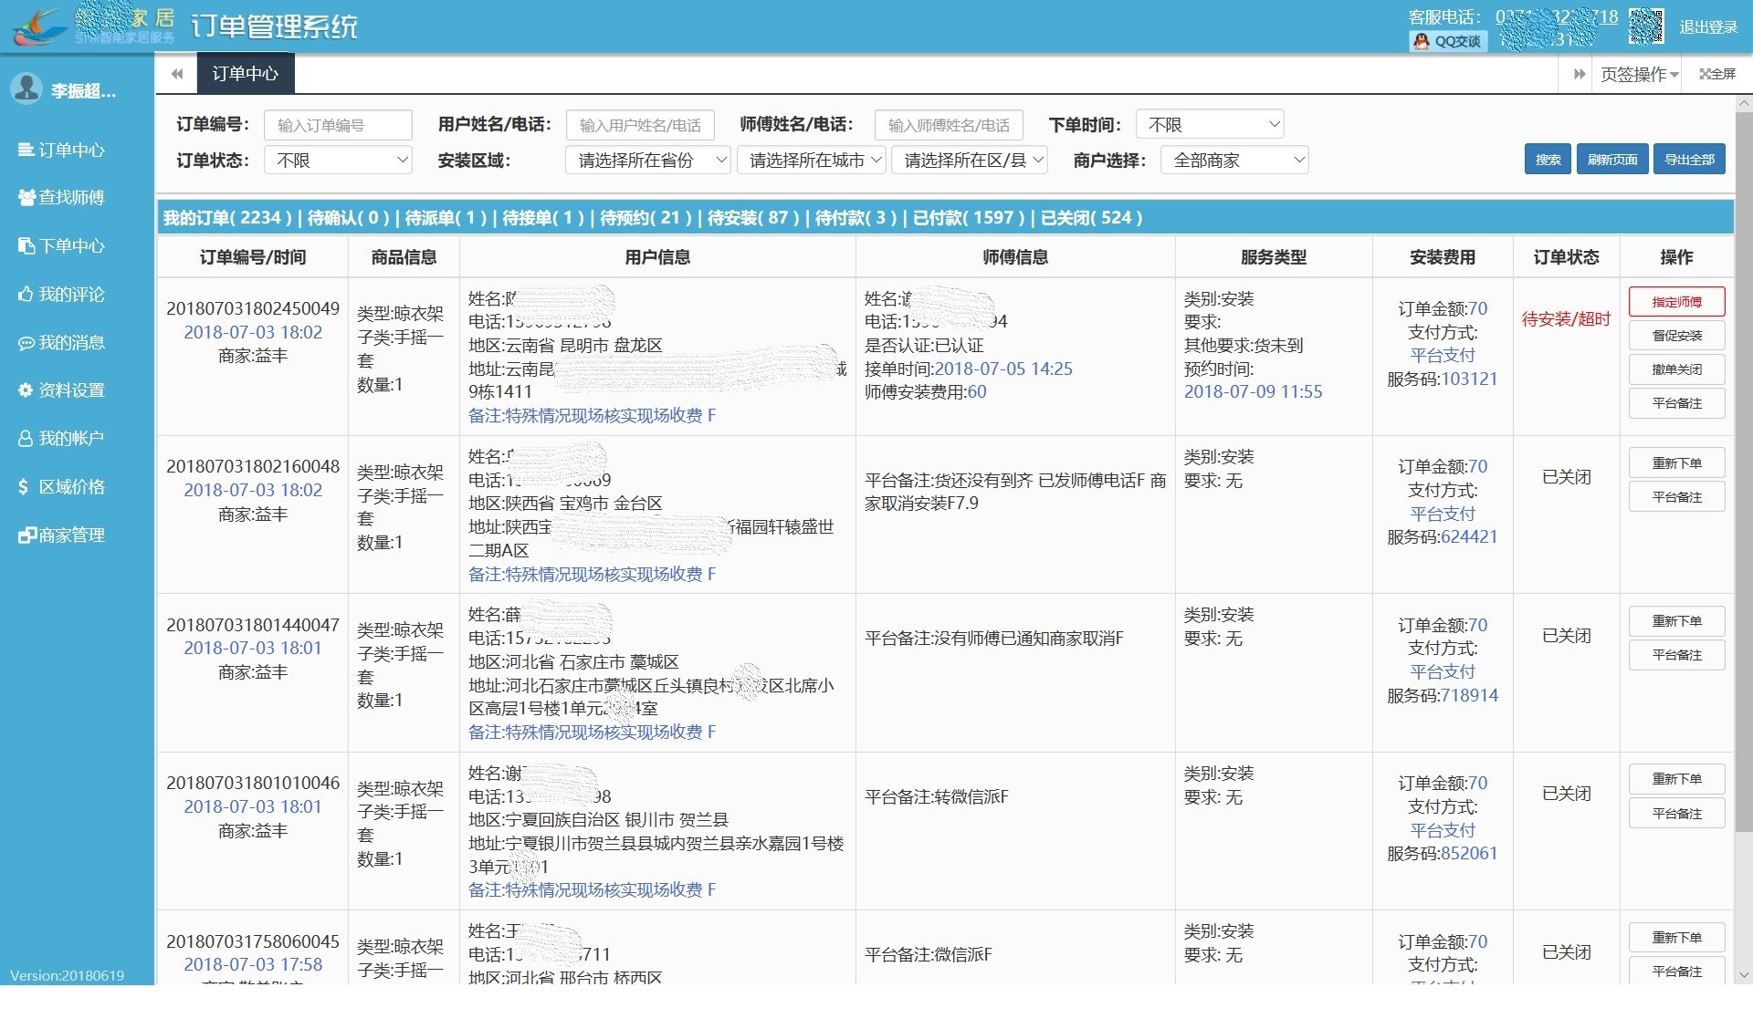Click the Version:20180619 text
This screenshot has width=1753, height=1029.
pyautogui.click(x=67, y=975)
